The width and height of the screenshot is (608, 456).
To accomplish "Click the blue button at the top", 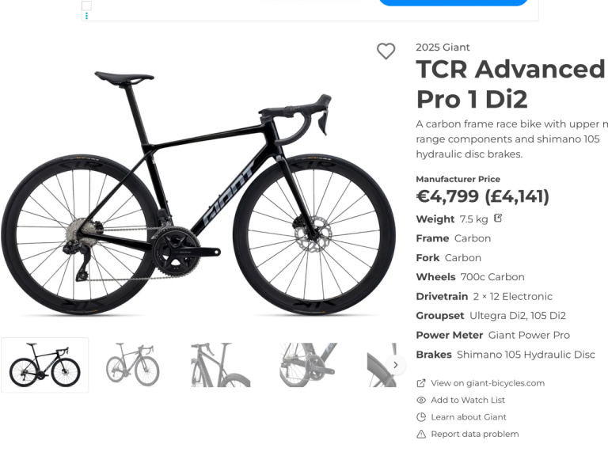I will coord(454,2).
